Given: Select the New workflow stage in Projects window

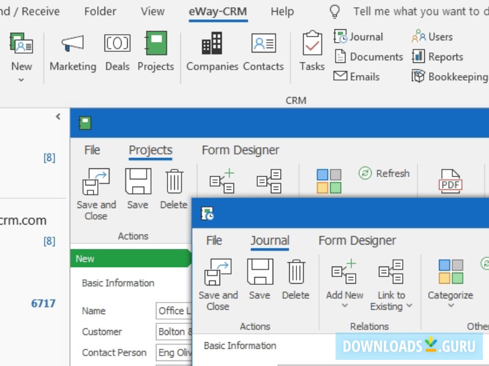Looking at the screenshot, I should coord(131,258).
